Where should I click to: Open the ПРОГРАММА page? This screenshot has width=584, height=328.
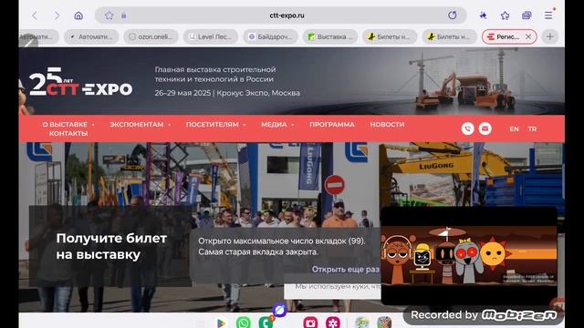332,124
